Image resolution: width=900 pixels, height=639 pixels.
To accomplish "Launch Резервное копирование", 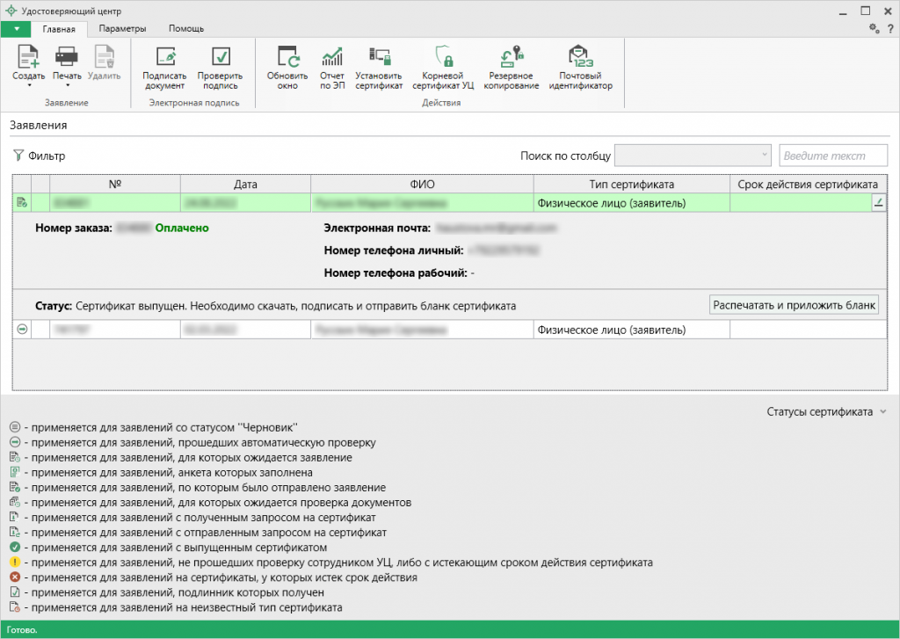I will [512, 68].
